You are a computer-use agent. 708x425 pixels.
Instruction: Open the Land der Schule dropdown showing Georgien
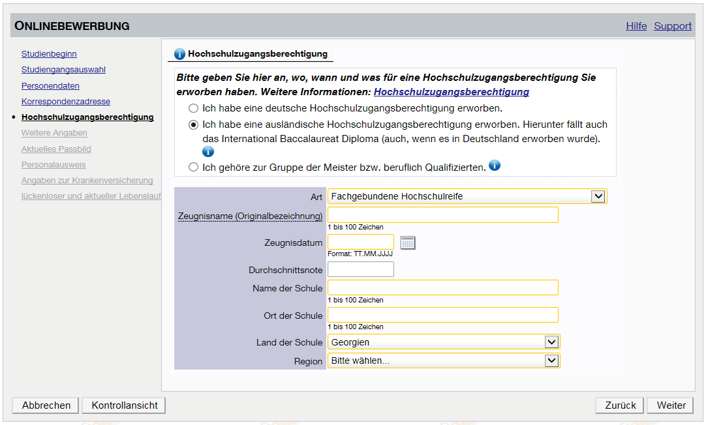pyautogui.click(x=444, y=342)
